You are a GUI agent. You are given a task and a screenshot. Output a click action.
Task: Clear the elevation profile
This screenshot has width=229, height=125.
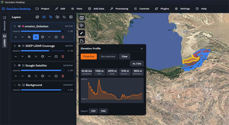125,56
